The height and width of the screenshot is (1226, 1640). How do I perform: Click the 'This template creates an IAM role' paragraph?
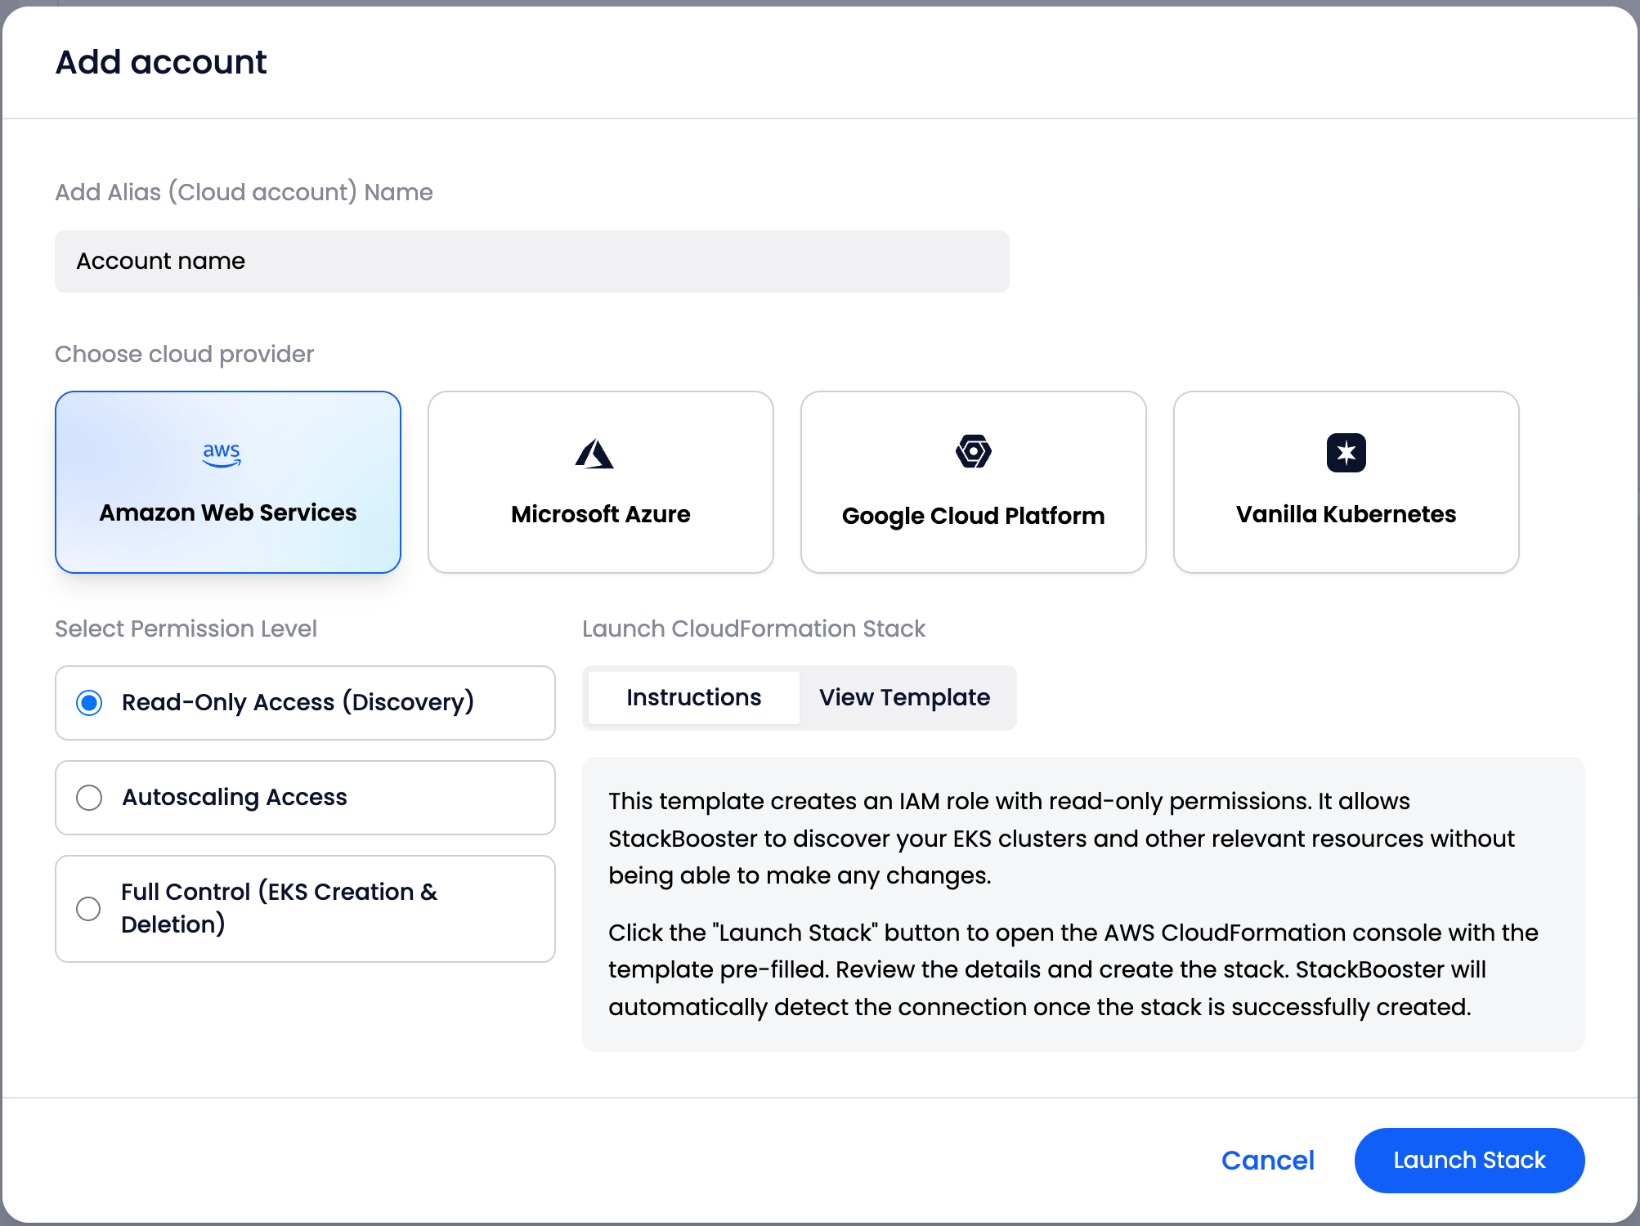click(1061, 838)
